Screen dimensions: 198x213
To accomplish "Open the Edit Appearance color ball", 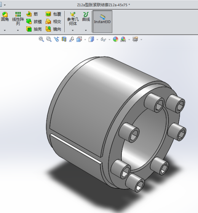I will [116, 39].
